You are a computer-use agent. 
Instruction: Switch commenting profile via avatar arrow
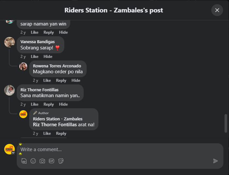tap(13, 152)
